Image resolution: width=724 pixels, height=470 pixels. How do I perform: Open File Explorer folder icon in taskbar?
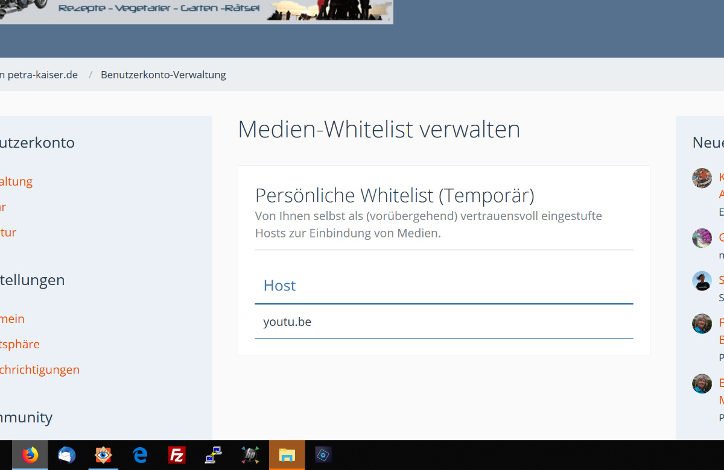pyautogui.click(x=287, y=455)
